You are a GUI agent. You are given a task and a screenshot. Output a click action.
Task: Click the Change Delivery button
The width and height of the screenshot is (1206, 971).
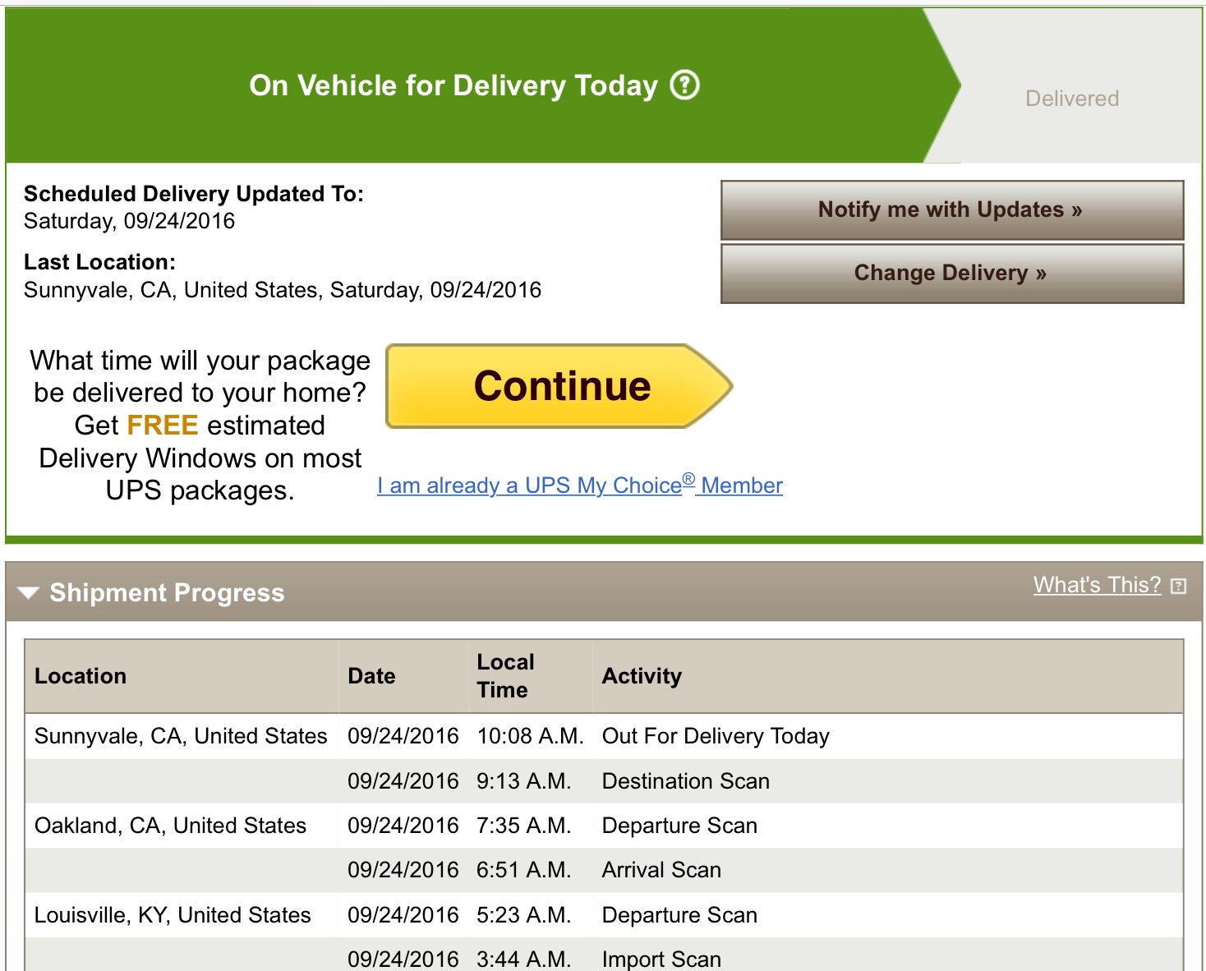click(952, 274)
